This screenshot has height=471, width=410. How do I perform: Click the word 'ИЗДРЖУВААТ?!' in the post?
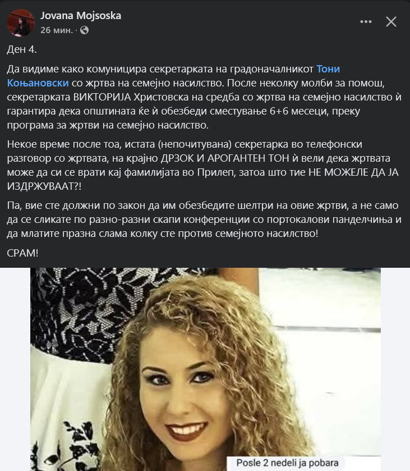coord(44,186)
